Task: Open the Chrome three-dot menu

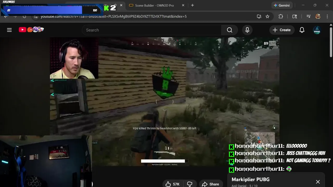Action: 327,16
